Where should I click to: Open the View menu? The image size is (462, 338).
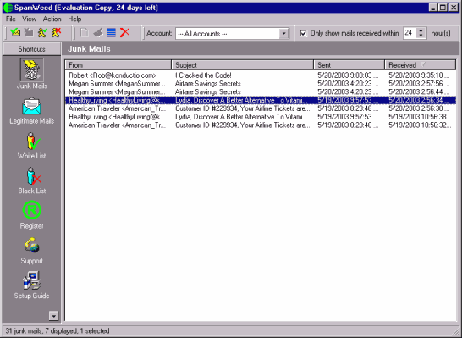tap(30, 19)
